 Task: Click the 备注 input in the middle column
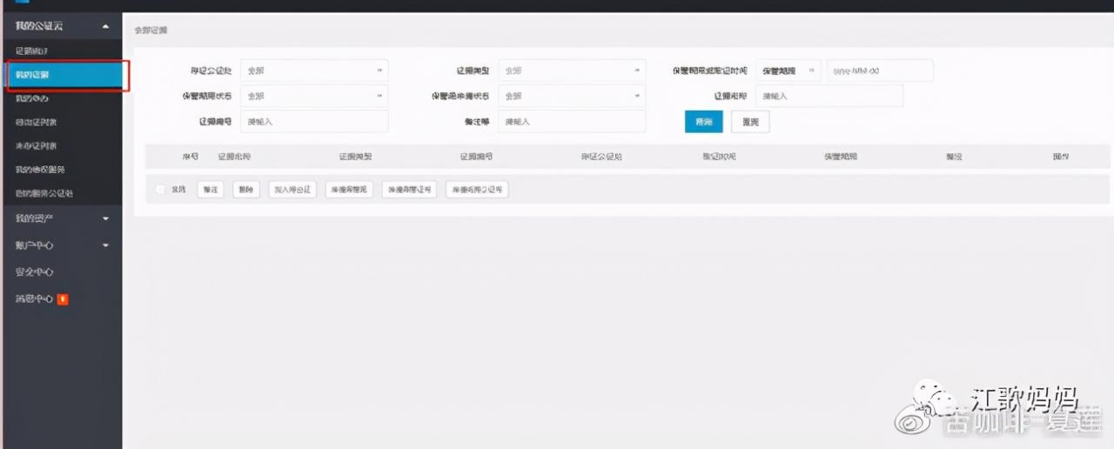pos(572,122)
